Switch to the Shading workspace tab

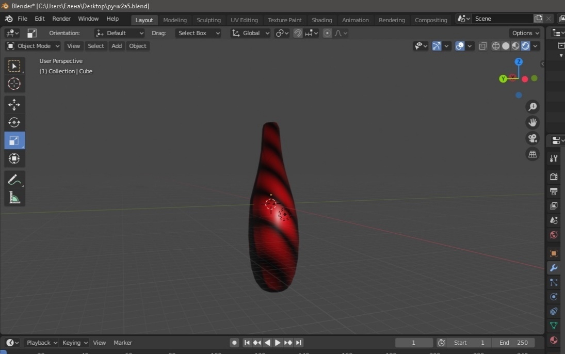click(x=322, y=20)
